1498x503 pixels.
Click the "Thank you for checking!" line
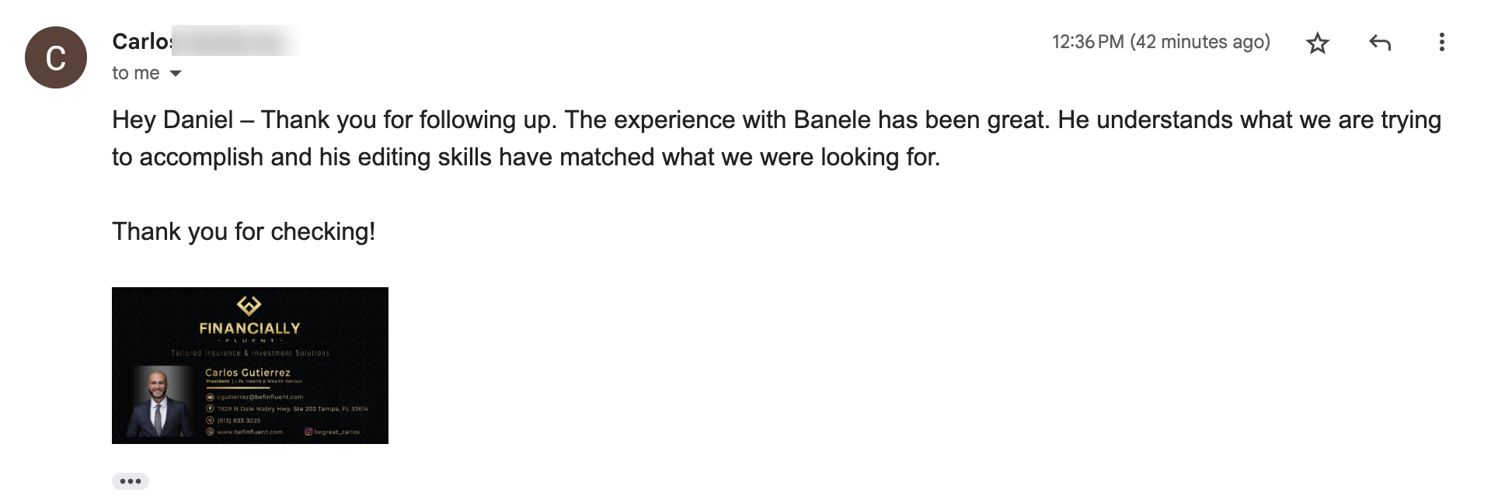tap(244, 231)
